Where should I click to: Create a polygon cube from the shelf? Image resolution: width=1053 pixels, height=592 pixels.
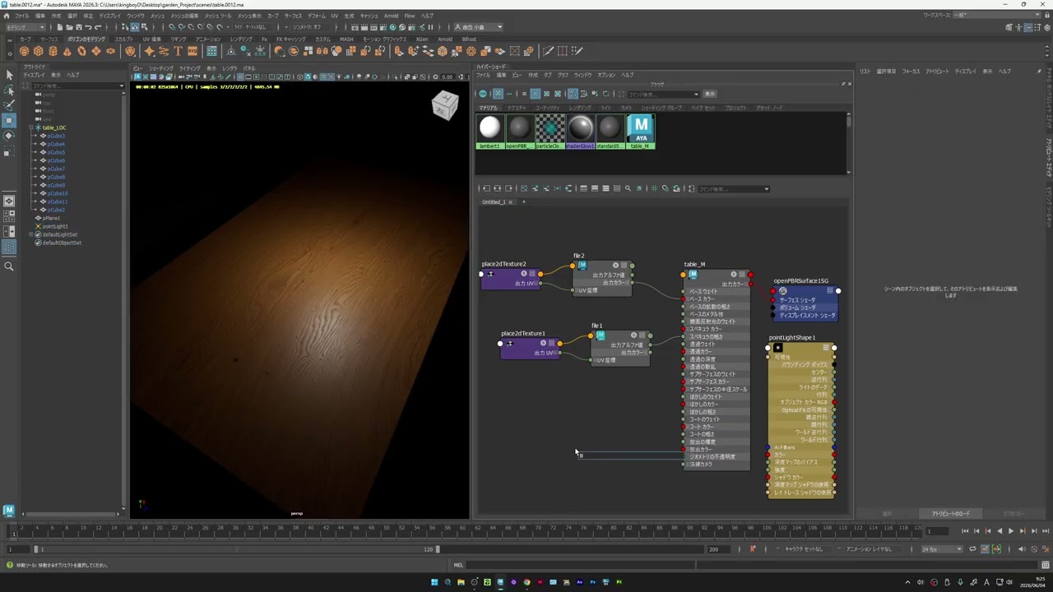click(39, 51)
